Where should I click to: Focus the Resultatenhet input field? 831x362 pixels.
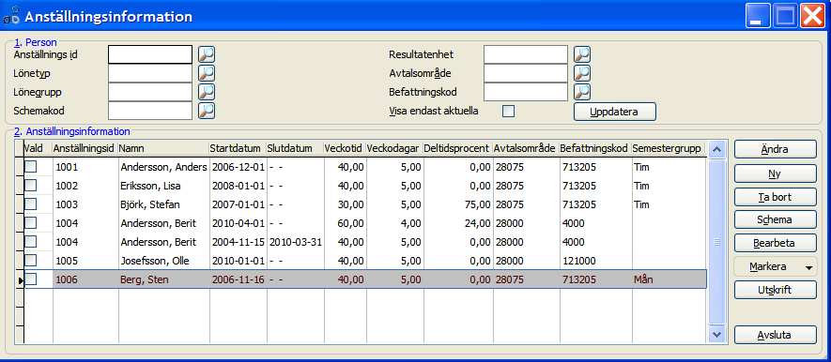coord(526,54)
